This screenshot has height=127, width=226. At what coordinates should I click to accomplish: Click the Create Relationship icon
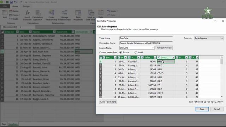point(52,15)
